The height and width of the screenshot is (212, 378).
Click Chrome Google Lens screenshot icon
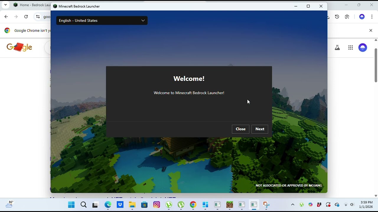click(347, 17)
